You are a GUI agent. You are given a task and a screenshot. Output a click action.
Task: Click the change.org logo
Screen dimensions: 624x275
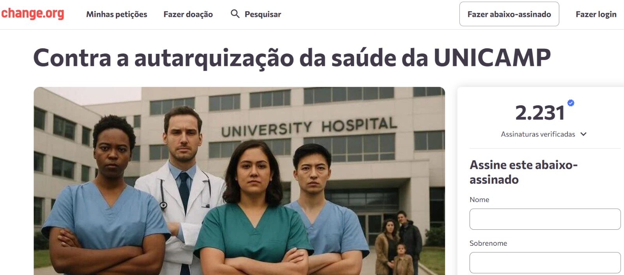(33, 14)
